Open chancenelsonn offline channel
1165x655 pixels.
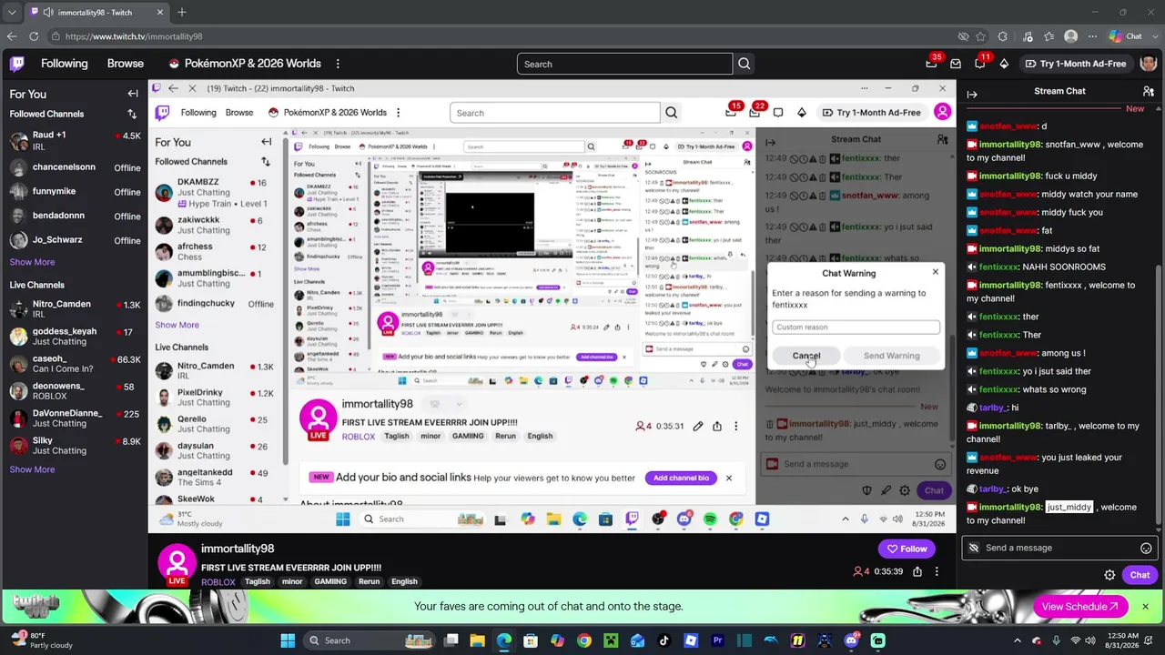pos(74,167)
